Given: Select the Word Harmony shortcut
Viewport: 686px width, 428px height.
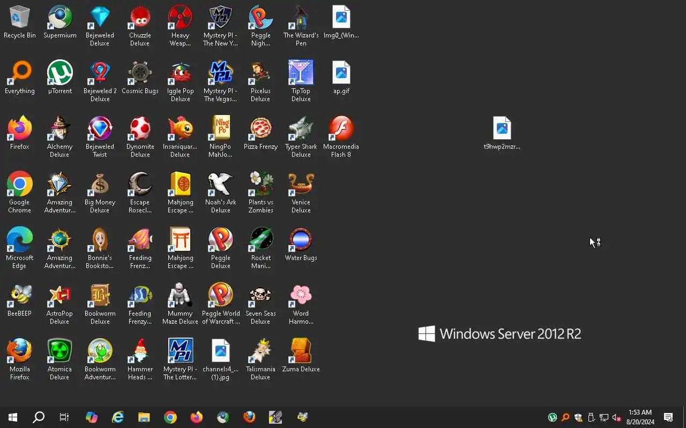Looking at the screenshot, I should click(301, 304).
